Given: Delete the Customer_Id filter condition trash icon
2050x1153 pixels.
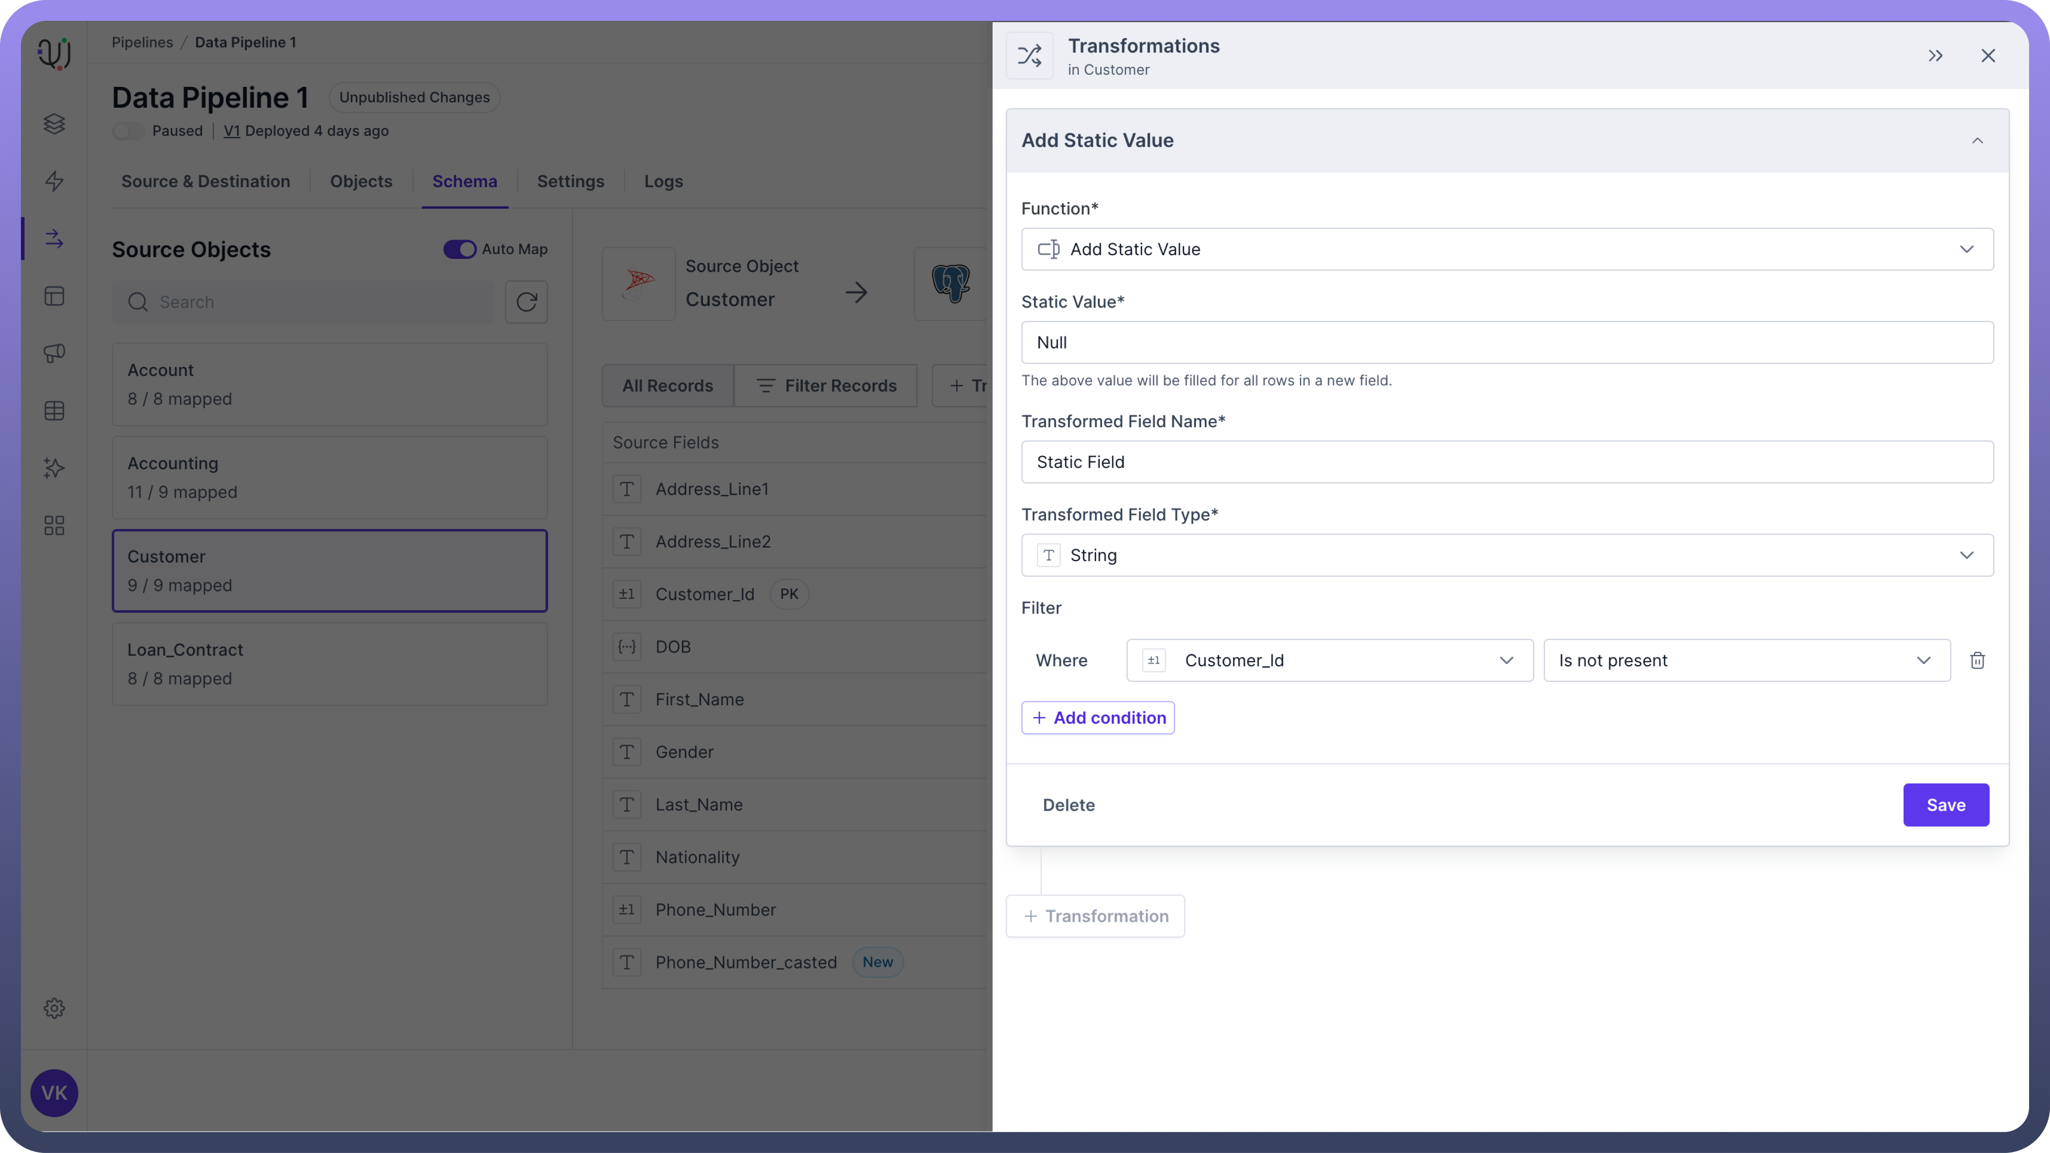Looking at the screenshot, I should click(x=1977, y=660).
